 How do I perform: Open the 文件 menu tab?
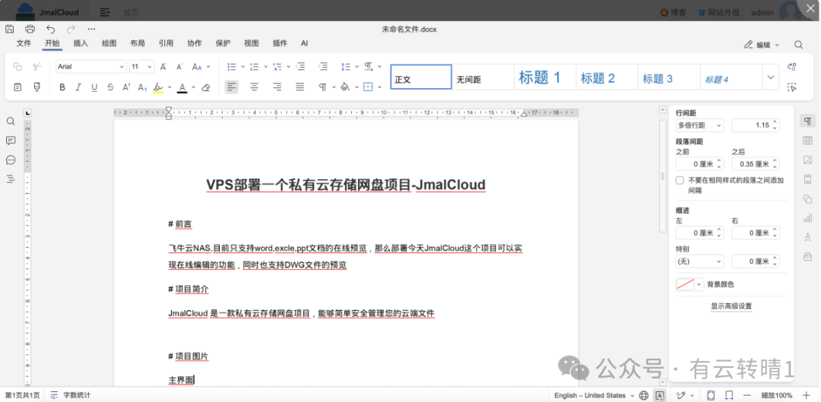[x=24, y=43]
